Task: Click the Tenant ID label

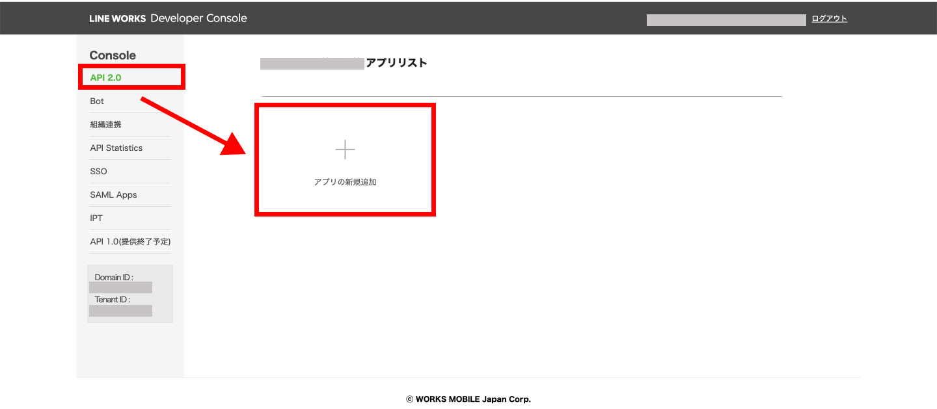Action: pos(113,300)
